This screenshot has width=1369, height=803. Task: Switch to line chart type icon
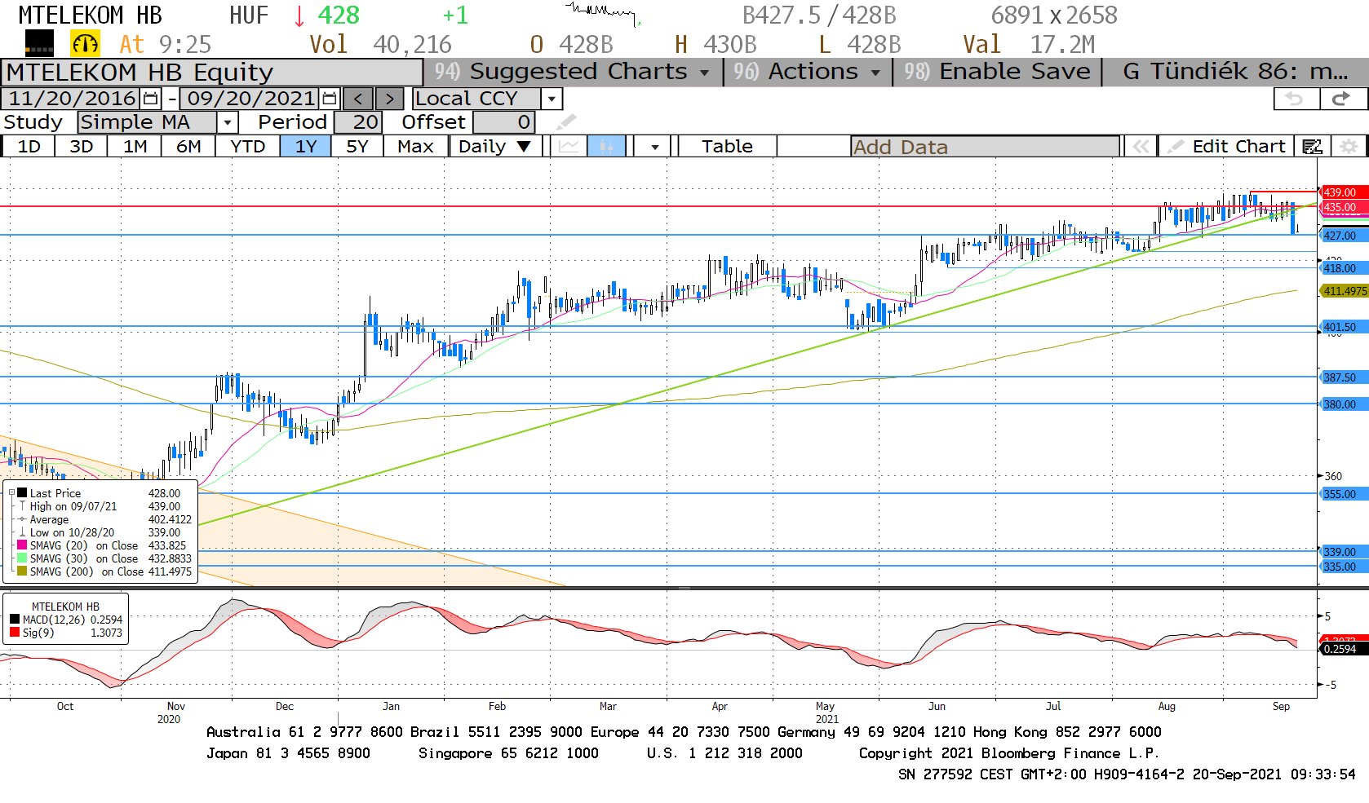pos(569,147)
